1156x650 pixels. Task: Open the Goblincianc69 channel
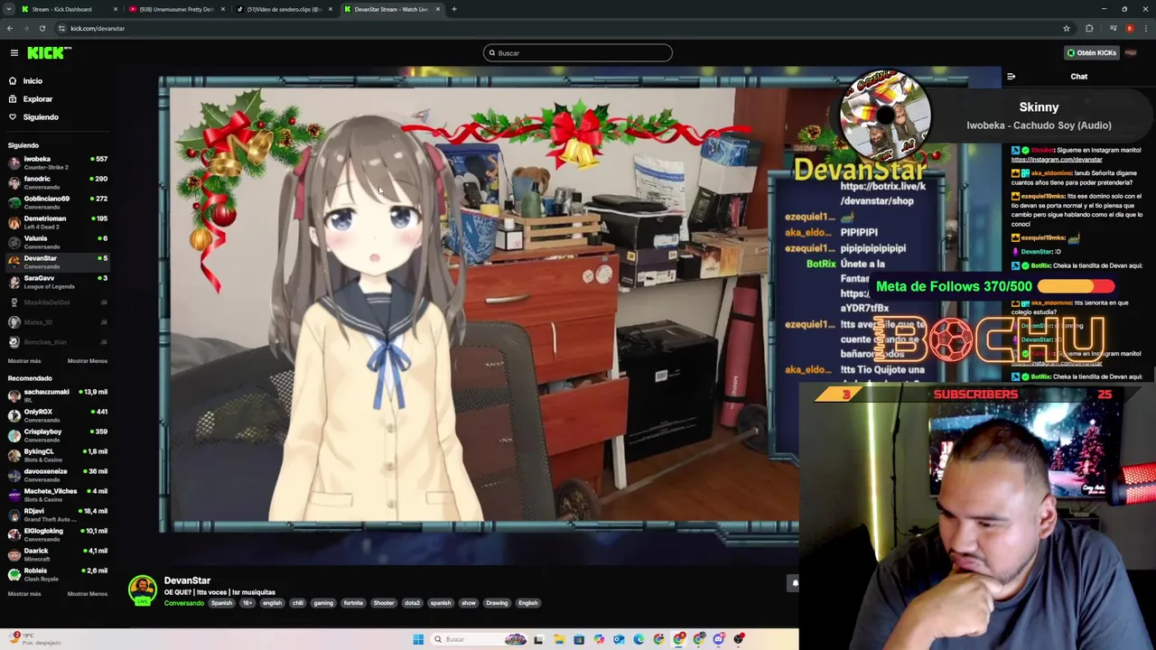[56, 202]
